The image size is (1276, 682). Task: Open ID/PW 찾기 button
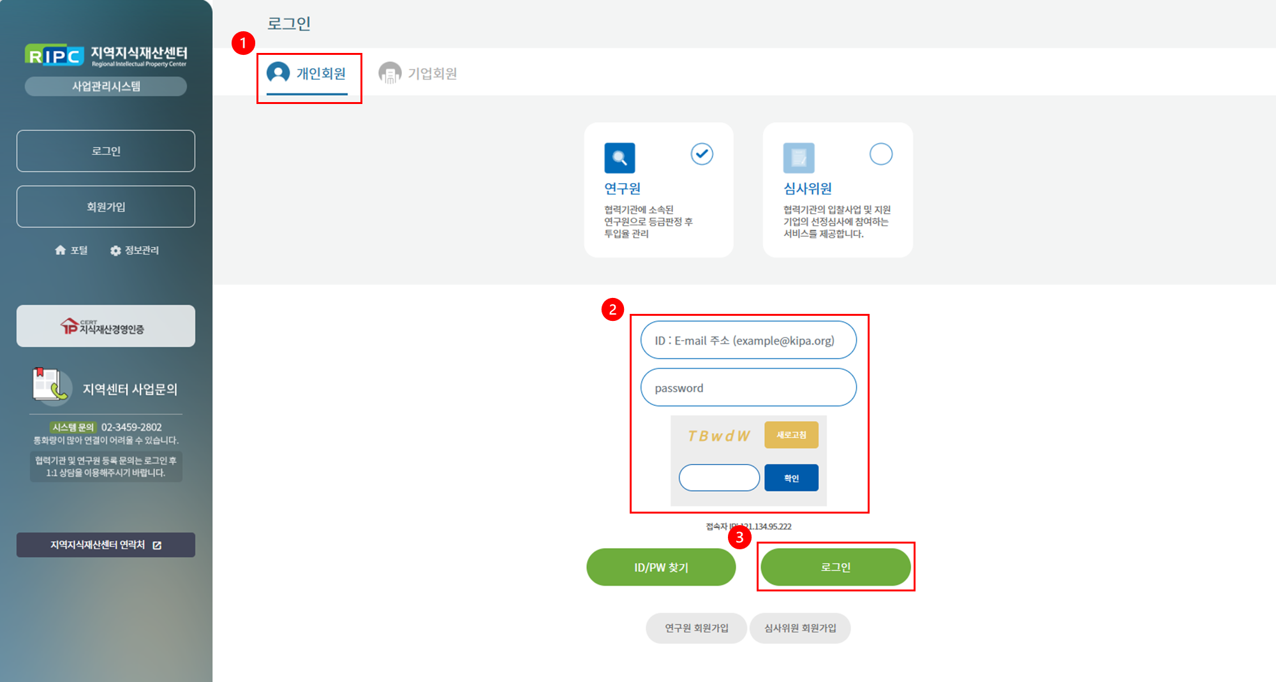(661, 567)
